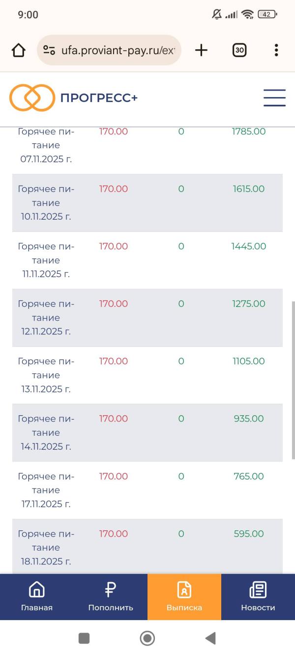
Task: Go to the Главная tab
Action: click(37, 596)
